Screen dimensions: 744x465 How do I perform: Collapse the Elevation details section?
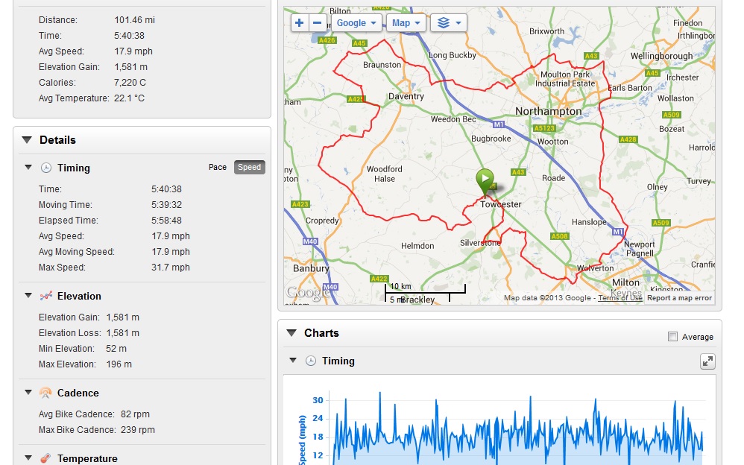coord(28,296)
